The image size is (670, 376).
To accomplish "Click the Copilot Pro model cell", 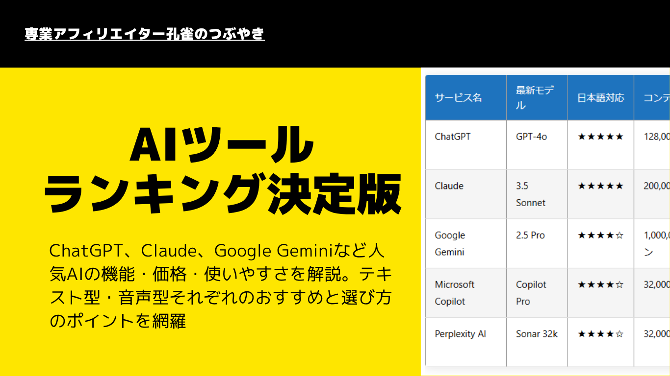I will point(531,293).
